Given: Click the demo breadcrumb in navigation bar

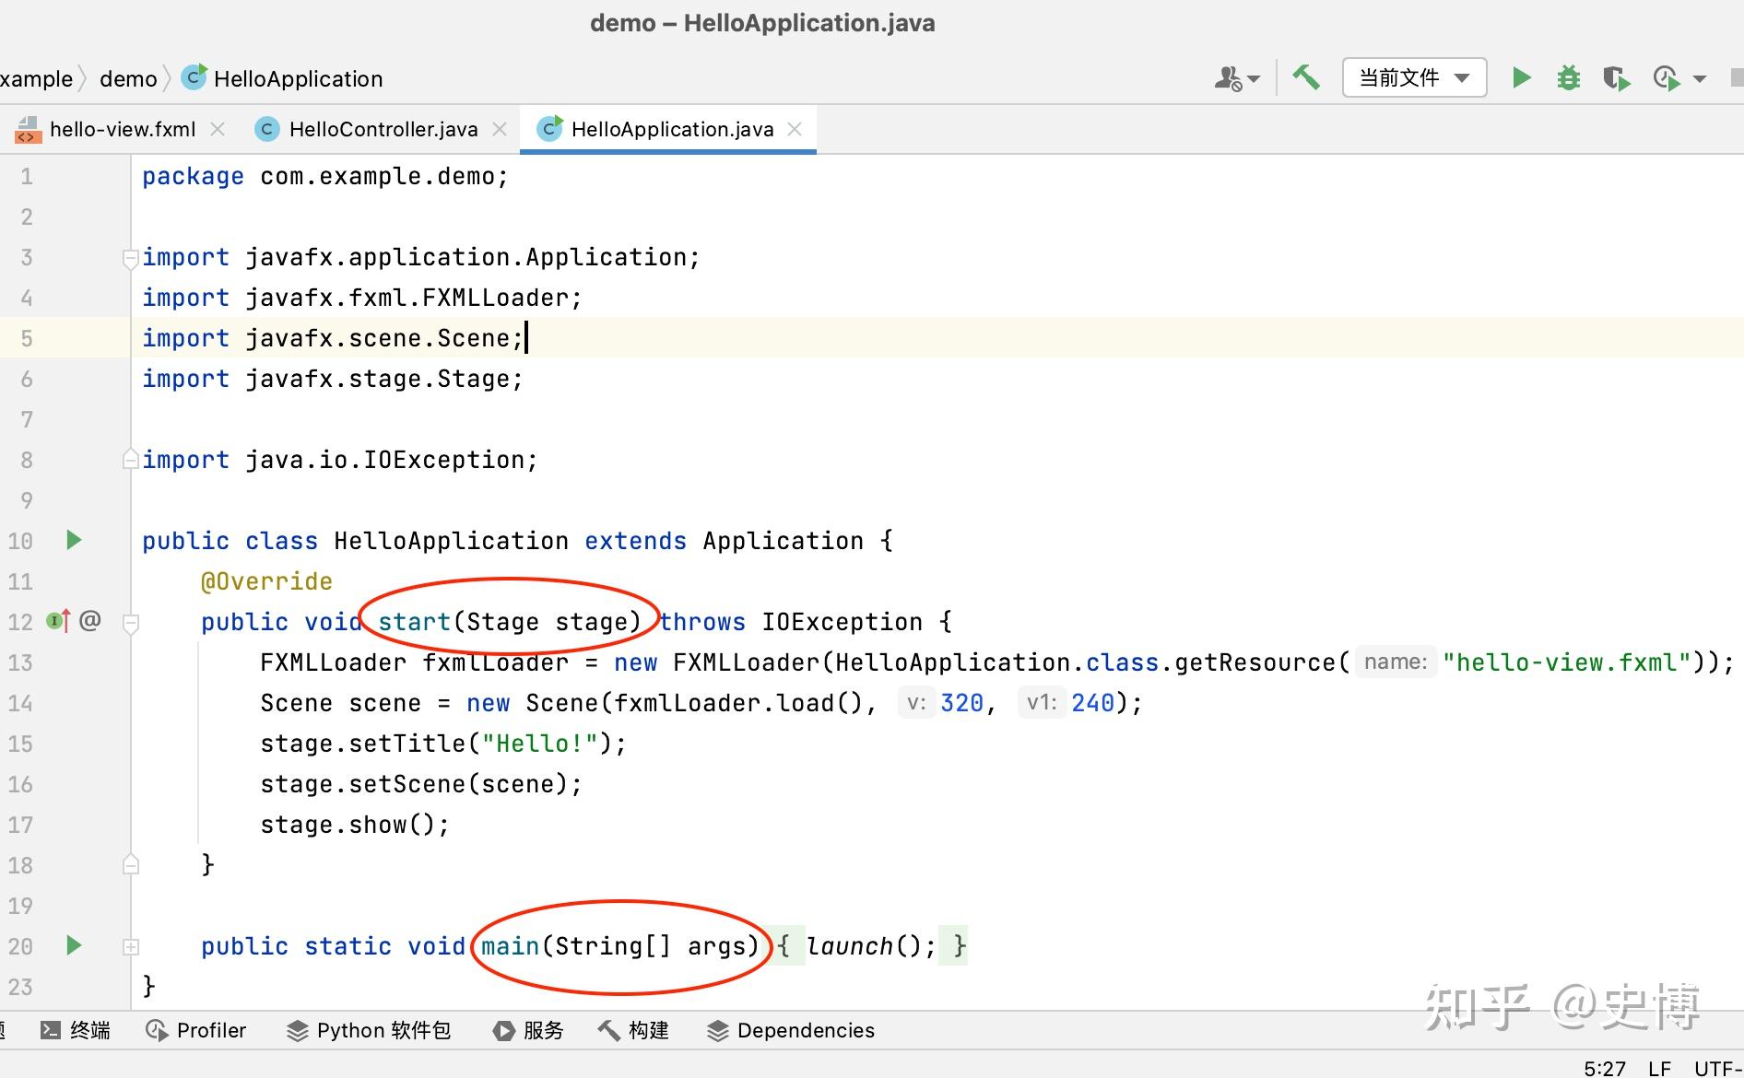Looking at the screenshot, I should (x=128, y=79).
